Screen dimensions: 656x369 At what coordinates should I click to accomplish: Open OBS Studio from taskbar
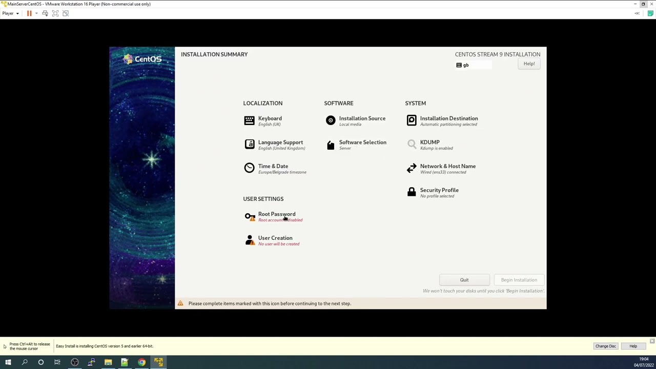click(75, 362)
